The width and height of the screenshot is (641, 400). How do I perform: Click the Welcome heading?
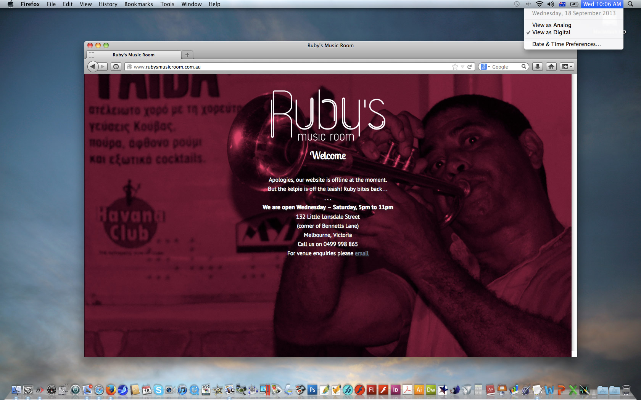[x=328, y=155]
